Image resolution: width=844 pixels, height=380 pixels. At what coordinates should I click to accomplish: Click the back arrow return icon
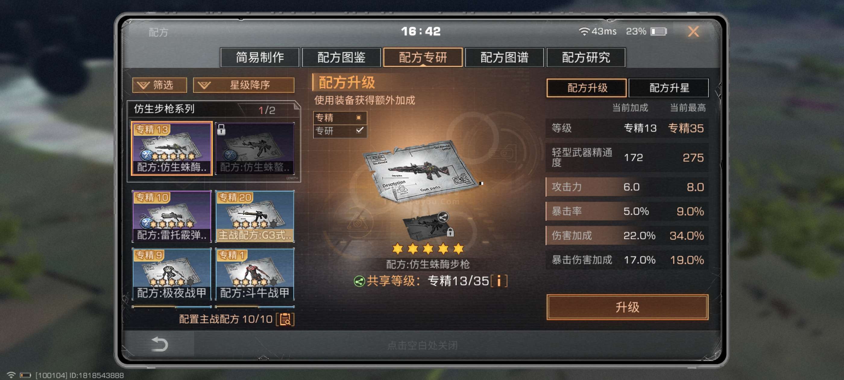click(159, 344)
